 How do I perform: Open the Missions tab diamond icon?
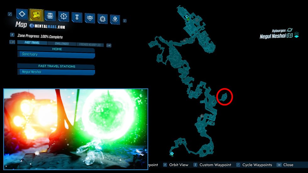tap(22, 14)
